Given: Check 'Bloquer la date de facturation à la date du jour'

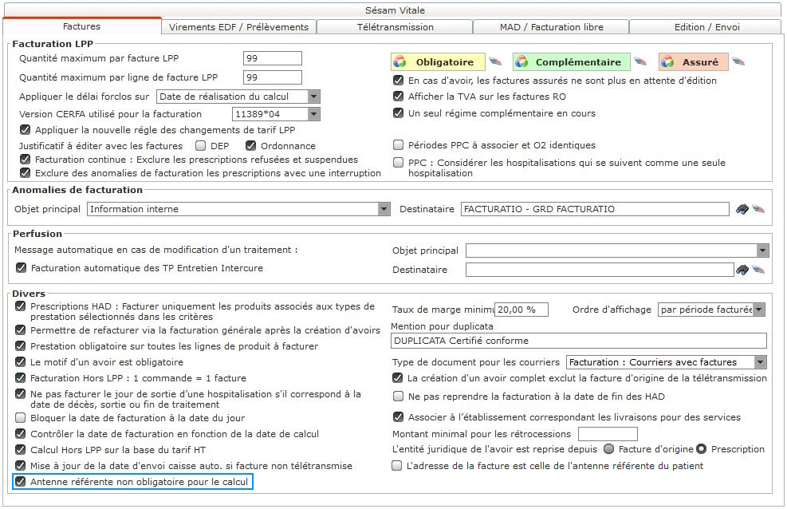Looking at the screenshot, I should pos(20,417).
